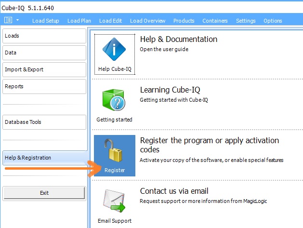The height and width of the screenshot is (228, 303).
Task: Select the Containers tab
Action: 215,21
